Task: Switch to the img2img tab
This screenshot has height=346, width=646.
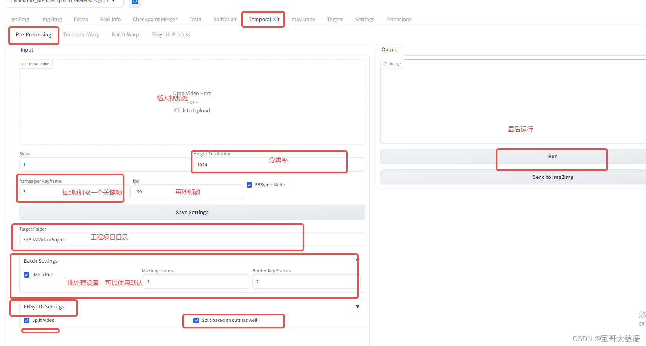Action: [x=52, y=19]
